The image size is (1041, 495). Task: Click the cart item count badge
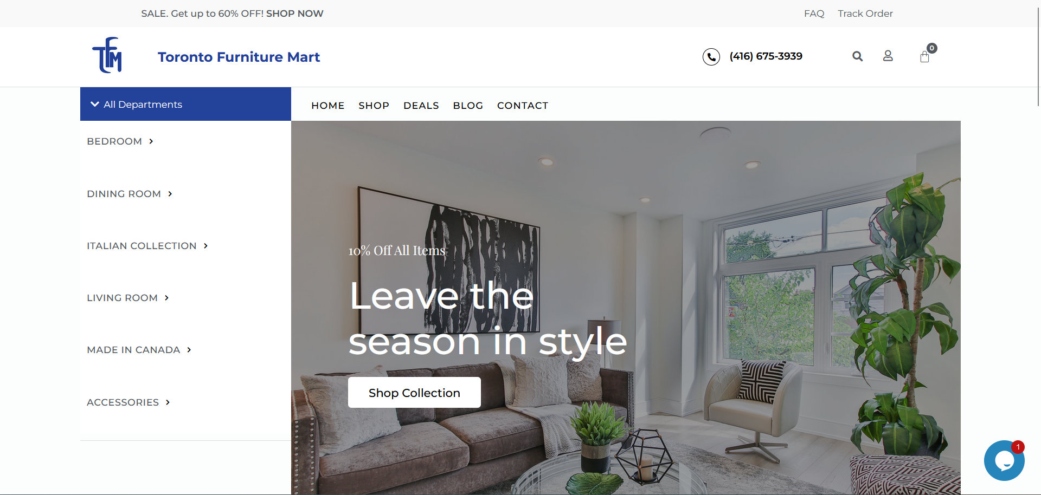931,48
